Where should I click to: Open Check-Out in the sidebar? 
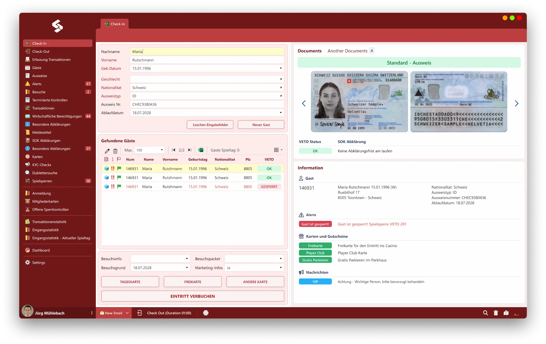tap(41, 52)
